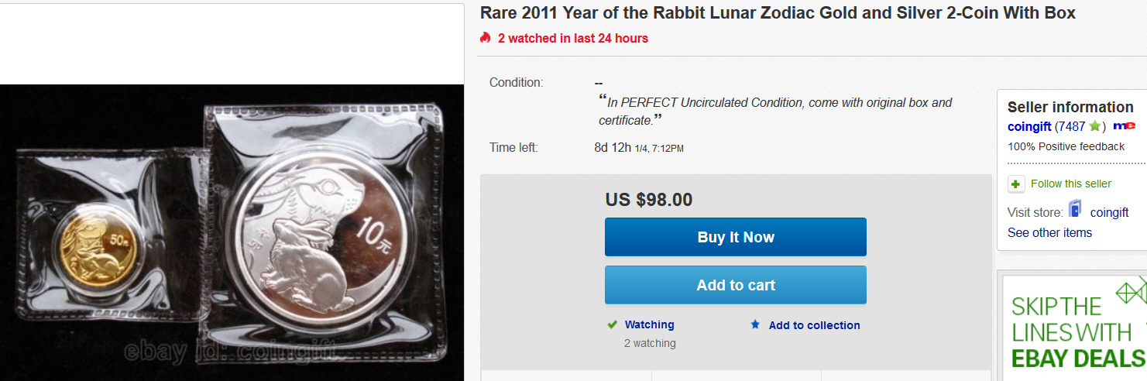Click Add to collection link
The height and width of the screenshot is (381, 1147).
click(x=814, y=325)
